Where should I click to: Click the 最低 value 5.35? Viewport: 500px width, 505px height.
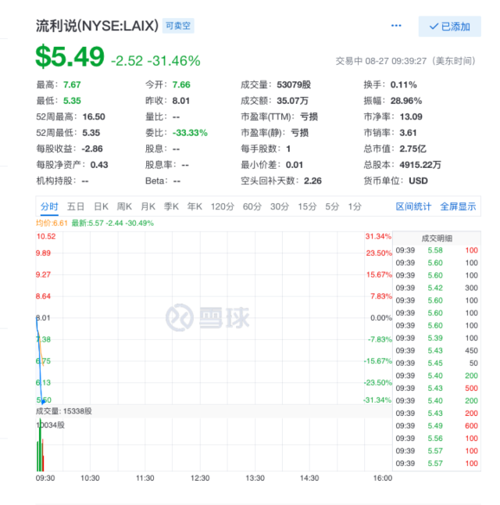72,101
